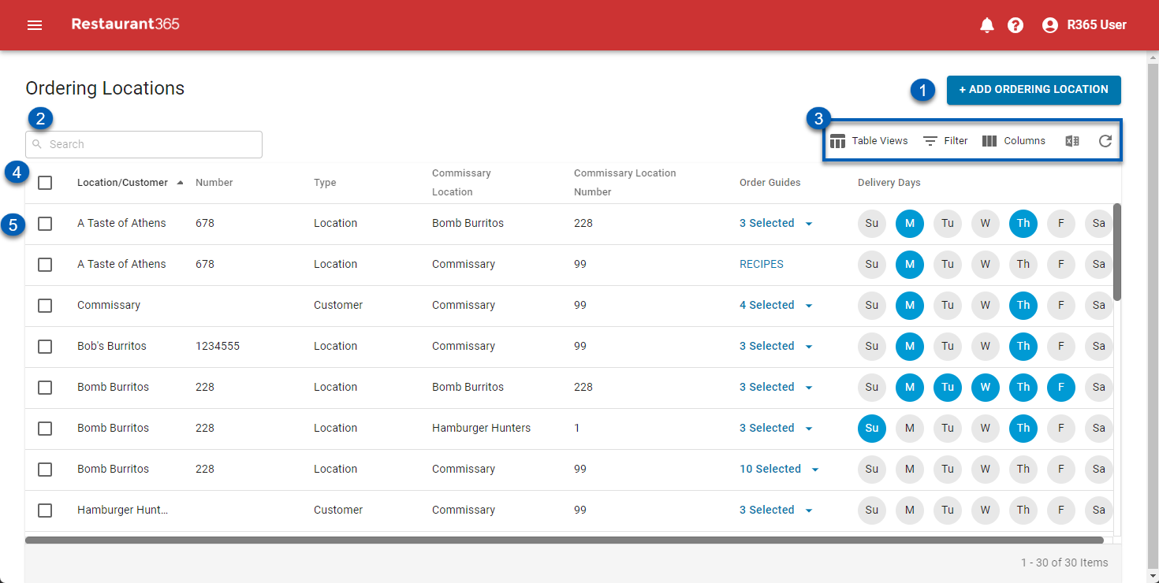1159x583 pixels.
Task: Toggle Saturday in 10 Selected row
Action: coord(1099,470)
